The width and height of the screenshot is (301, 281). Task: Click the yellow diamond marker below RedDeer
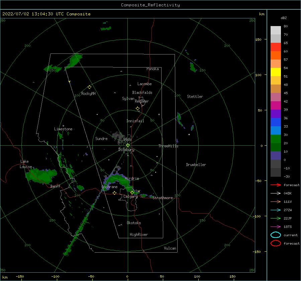[x=138, y=109]
